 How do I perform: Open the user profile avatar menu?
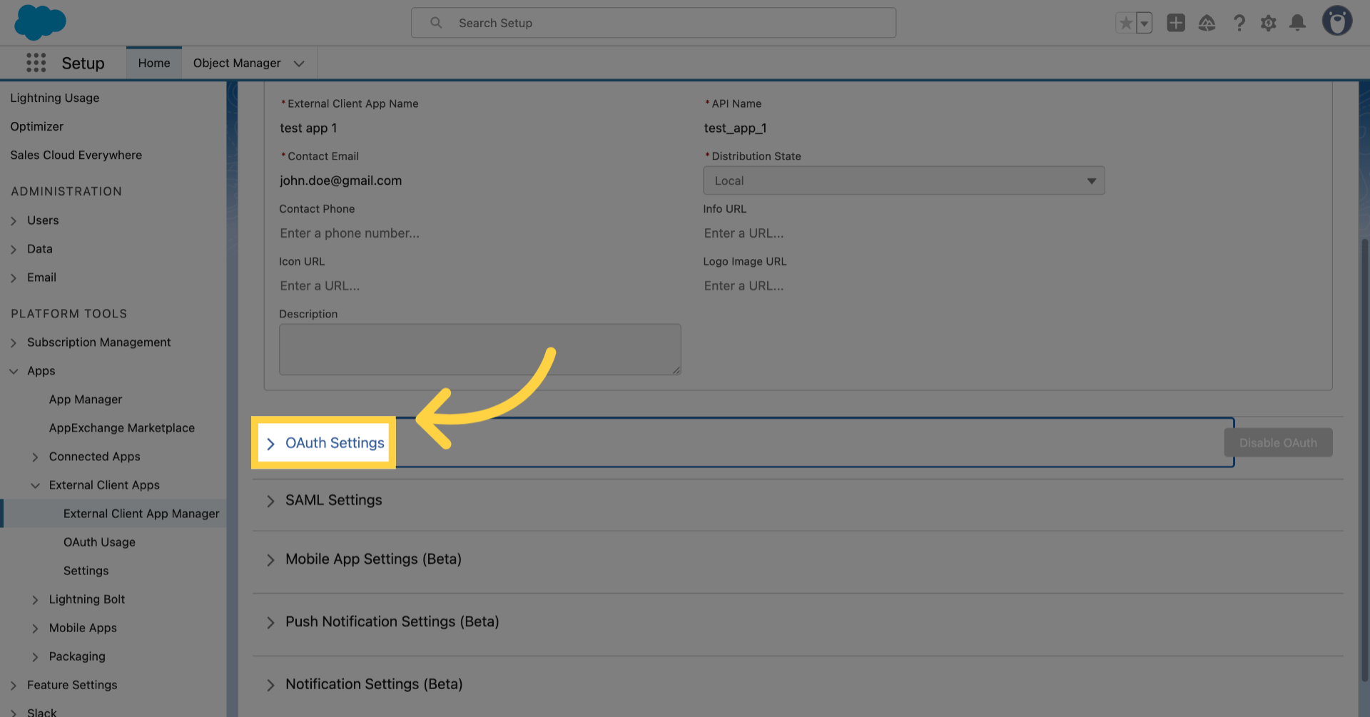[x=1337, y=21]
